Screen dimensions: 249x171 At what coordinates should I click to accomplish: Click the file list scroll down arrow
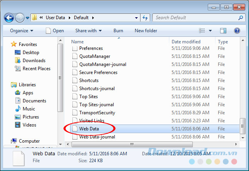pyautogui.click(x=242, y=138)
